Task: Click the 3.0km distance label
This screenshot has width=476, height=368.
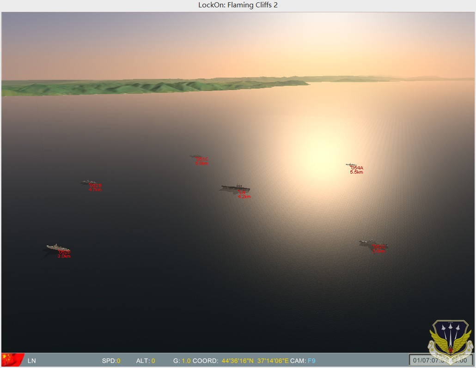Action: pyautogui.click(x=64, y=256)
